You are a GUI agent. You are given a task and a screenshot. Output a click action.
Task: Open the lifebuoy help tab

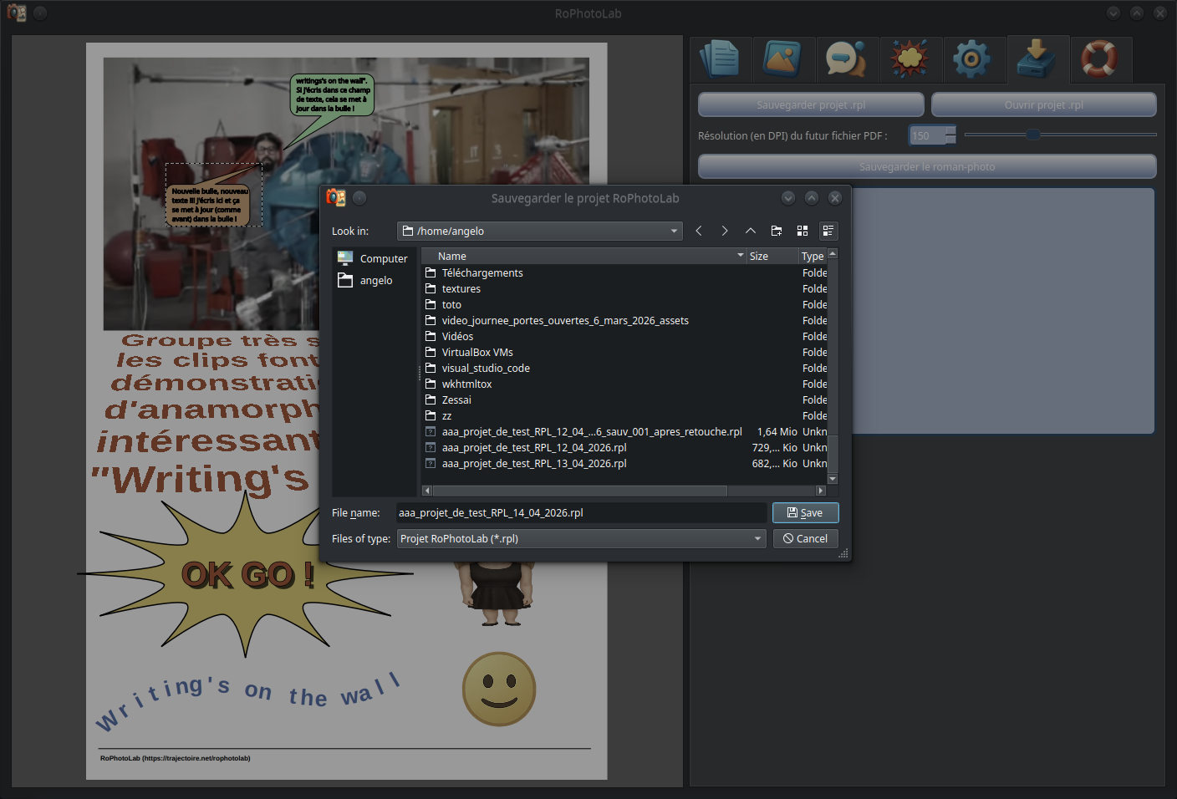[x=1099, y=59]
